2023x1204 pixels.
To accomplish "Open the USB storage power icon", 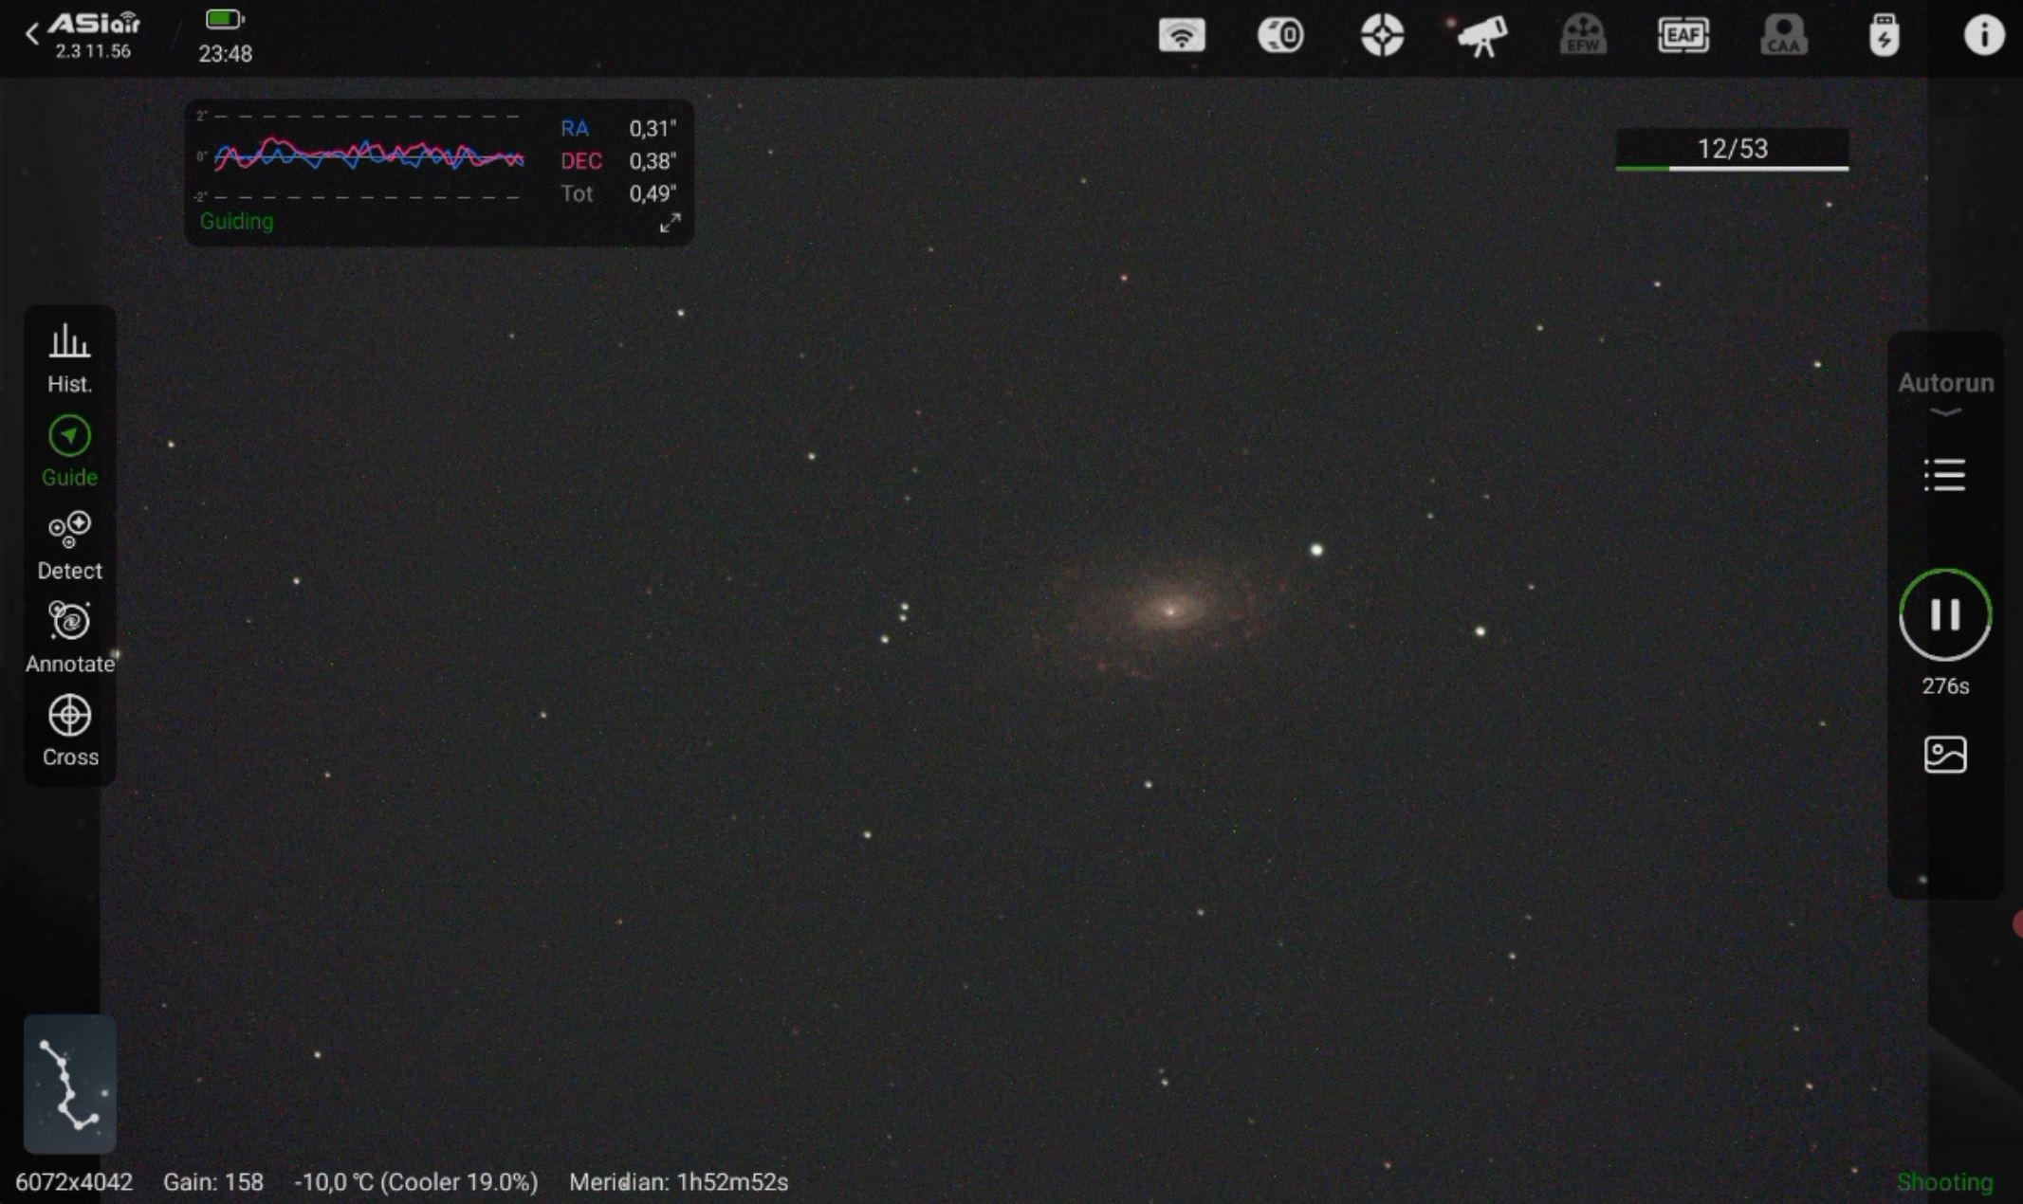I will point(1884,36).
